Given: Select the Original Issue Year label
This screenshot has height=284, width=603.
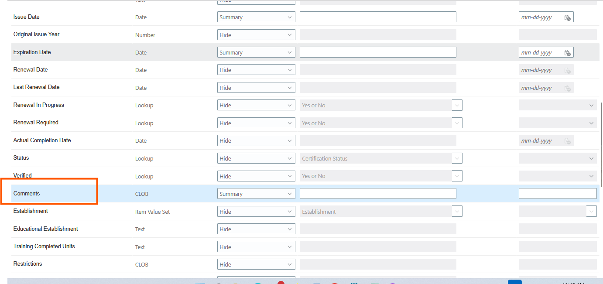Looking at the screenshot, I should pos(36,34).
